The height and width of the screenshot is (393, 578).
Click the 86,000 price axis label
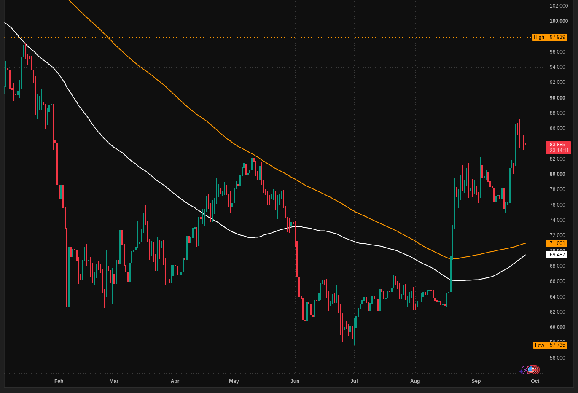point(557,128)
